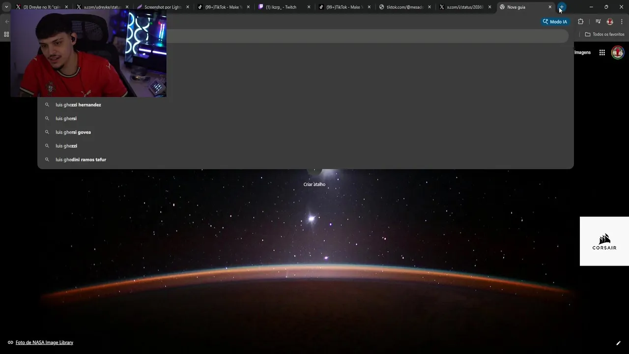Screen dimensions: 629x354
Task: Close the x.com/i/status tab
Action: click(489, 7)
